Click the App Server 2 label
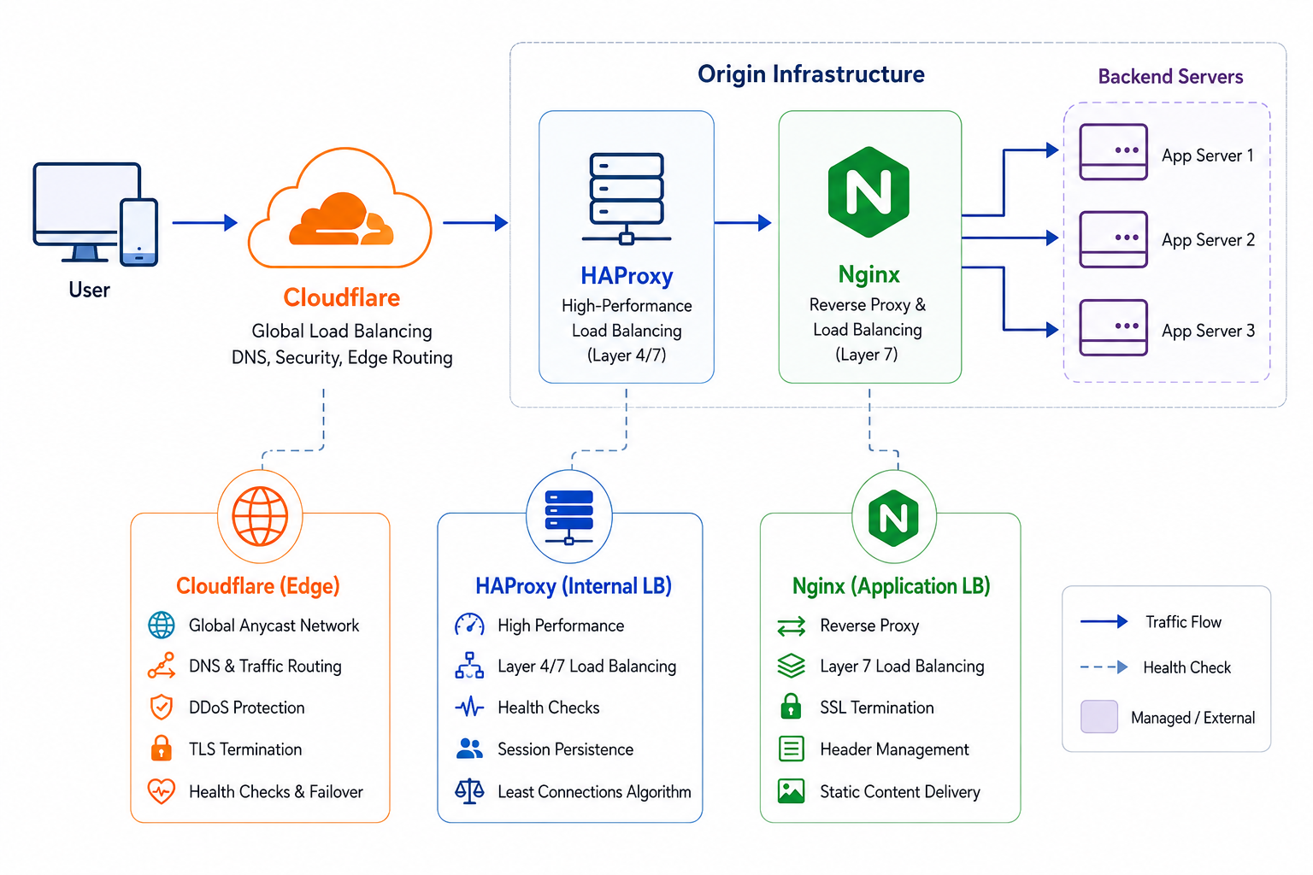Viewport: 1313px width, 875px height. coord(1208,240)
